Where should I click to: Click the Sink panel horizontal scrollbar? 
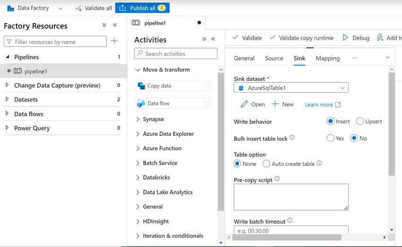point(287,238)
